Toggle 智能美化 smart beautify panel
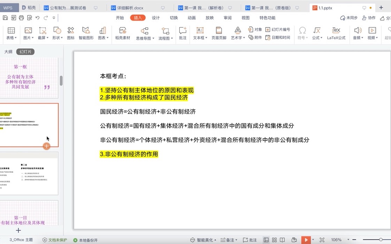The height and width of the screenshot is (244, 391). tap(202, 239)
